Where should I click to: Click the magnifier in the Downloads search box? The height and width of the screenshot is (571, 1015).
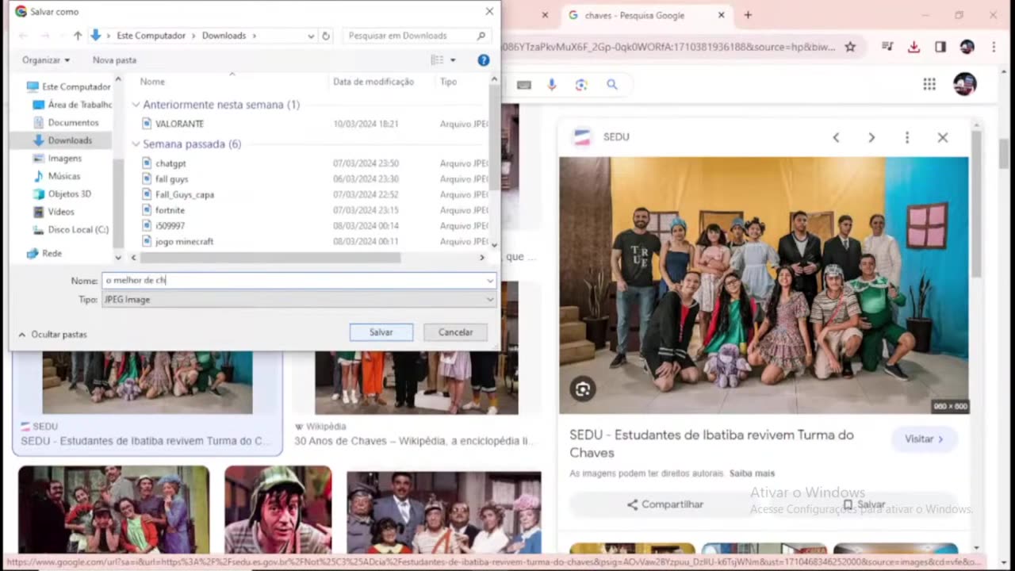tap(481, 36)
